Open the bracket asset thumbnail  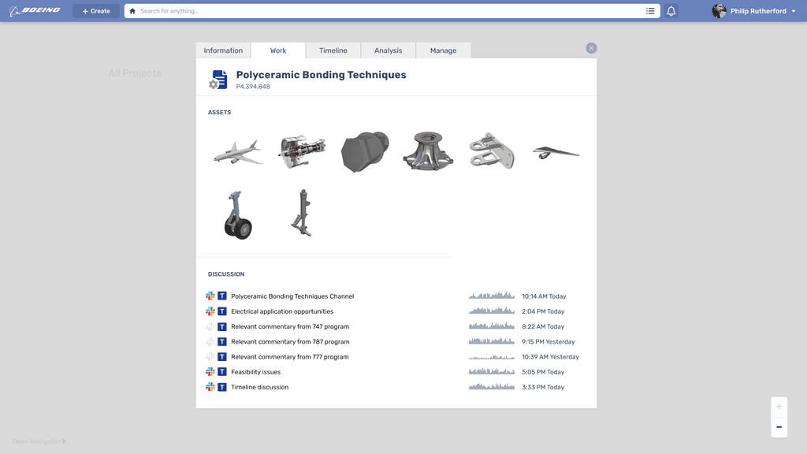pyautogui.click(x=492, y=151)
